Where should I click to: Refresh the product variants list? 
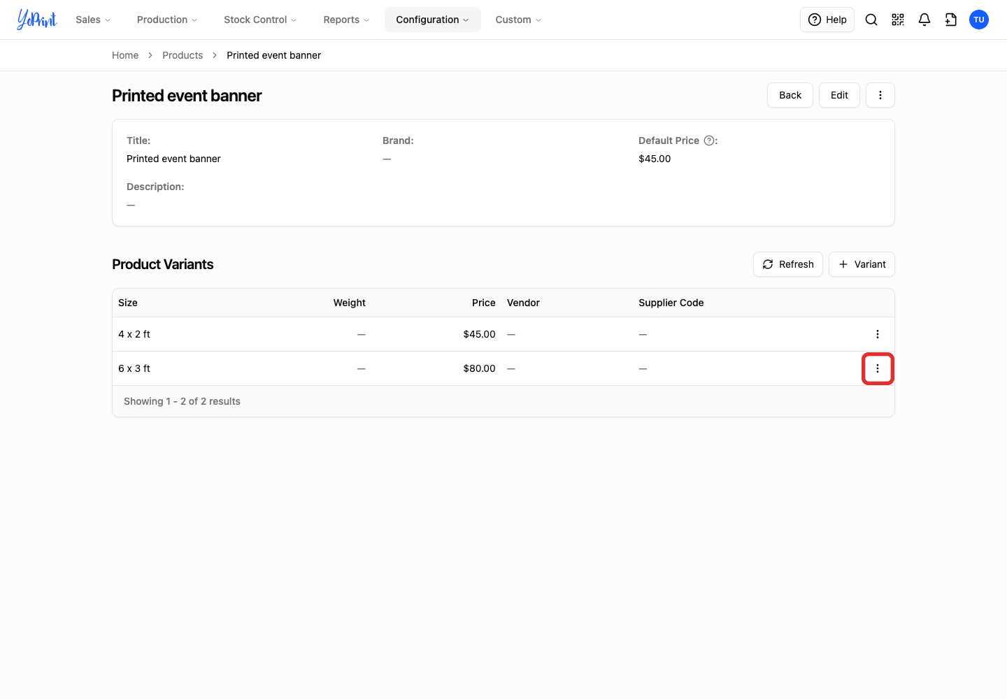pos(788,264)
